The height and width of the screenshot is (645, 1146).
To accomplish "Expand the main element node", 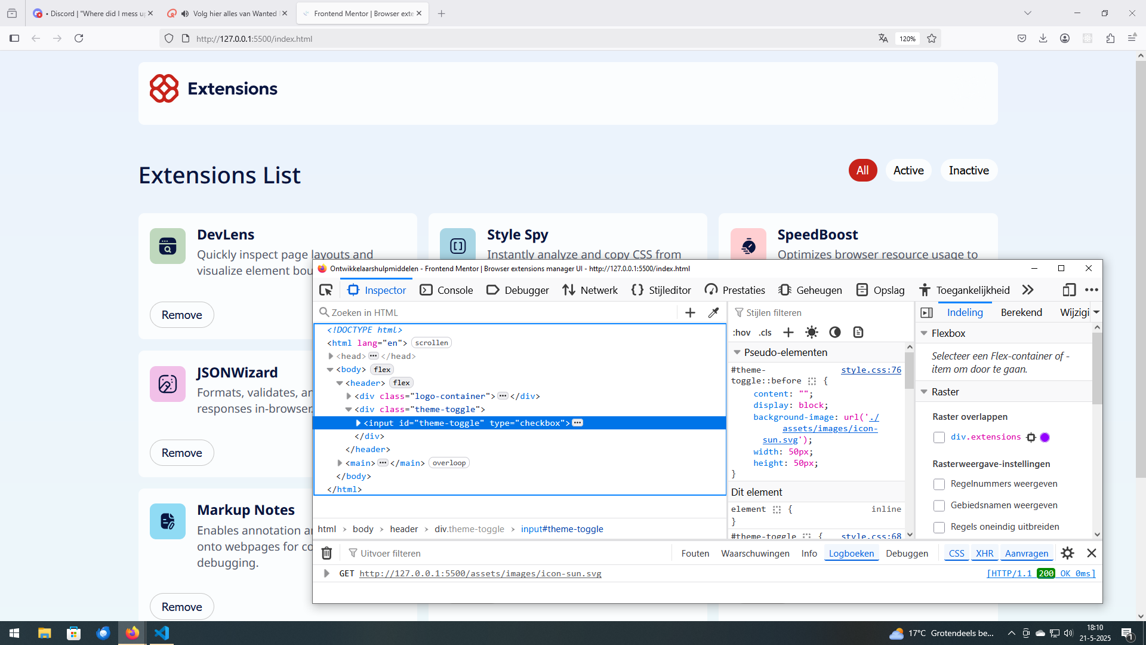I will (340, 463).
